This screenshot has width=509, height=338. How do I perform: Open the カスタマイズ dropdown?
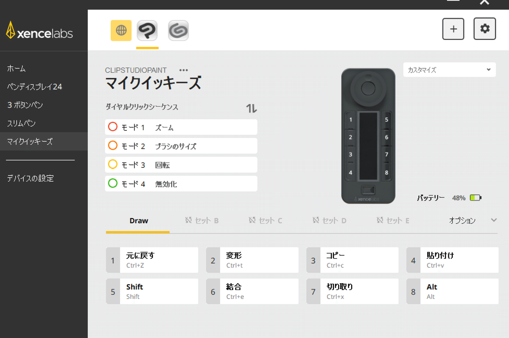[449, 70]
